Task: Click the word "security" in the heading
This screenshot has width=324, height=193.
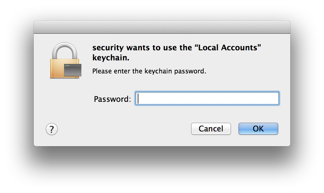Action: [108, 48]
